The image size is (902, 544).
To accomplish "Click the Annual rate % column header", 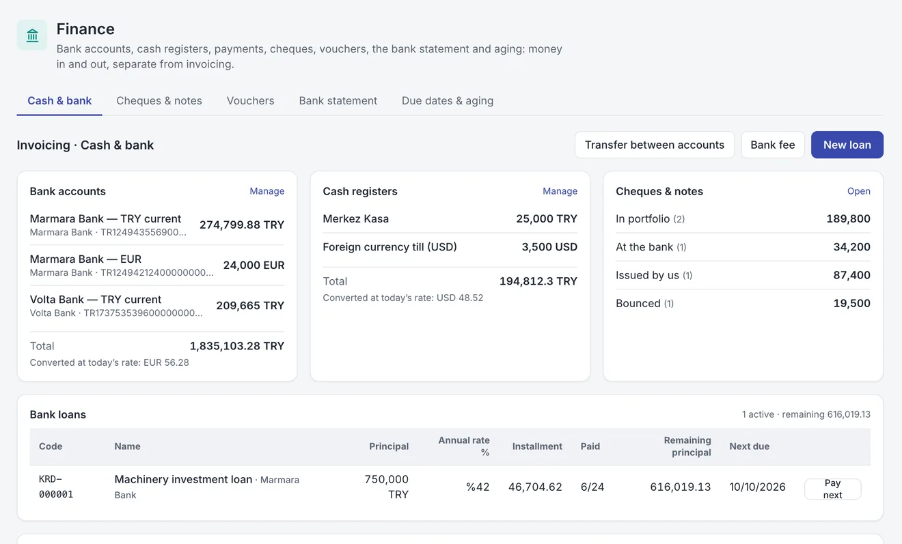I will click(464, 446).
